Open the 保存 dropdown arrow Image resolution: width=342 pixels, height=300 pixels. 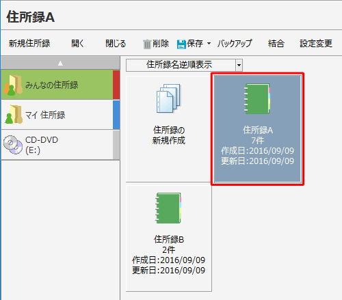point(209,43)
